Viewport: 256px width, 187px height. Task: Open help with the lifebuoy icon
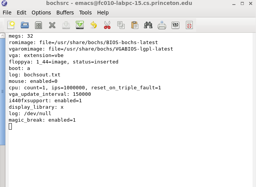tap(189, 25)
